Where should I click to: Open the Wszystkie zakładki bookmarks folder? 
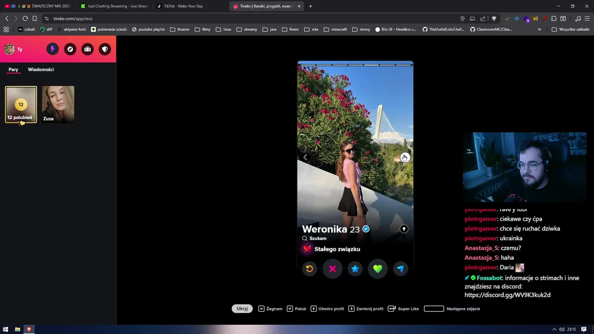pos(570,29)
